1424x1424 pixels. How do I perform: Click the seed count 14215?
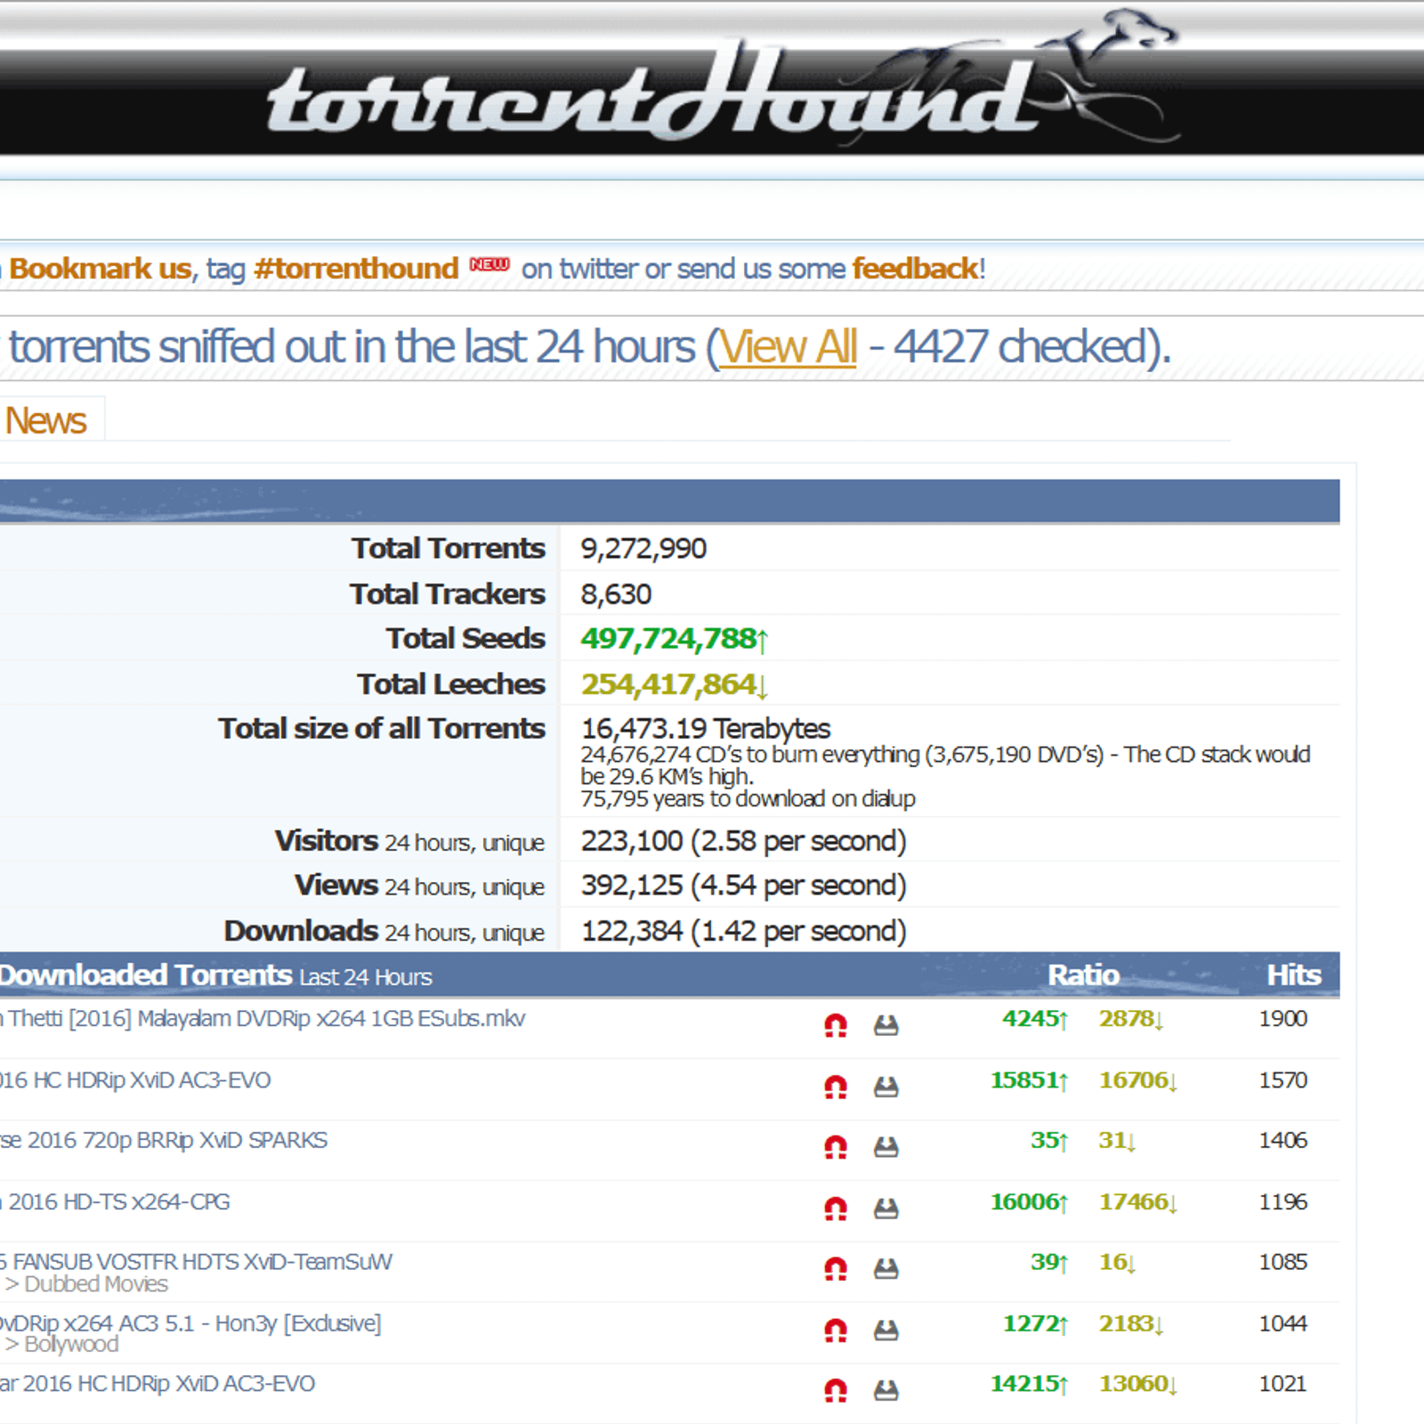(x=1029, y=1384)
